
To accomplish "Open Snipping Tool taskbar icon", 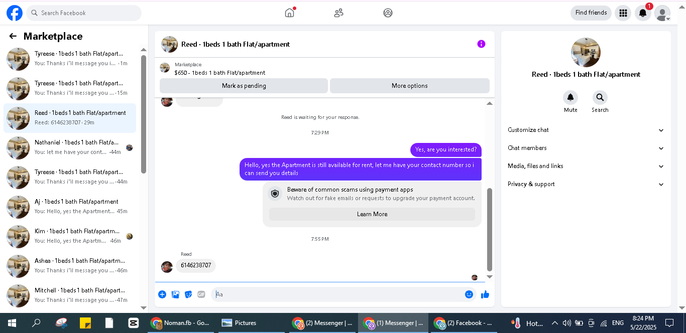I will 61,323.
